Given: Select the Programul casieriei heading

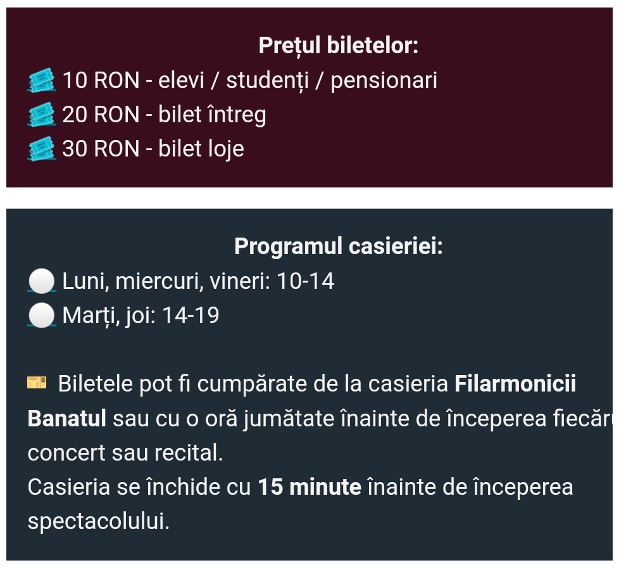Looking at the screenshot, I should pos(339,246).
